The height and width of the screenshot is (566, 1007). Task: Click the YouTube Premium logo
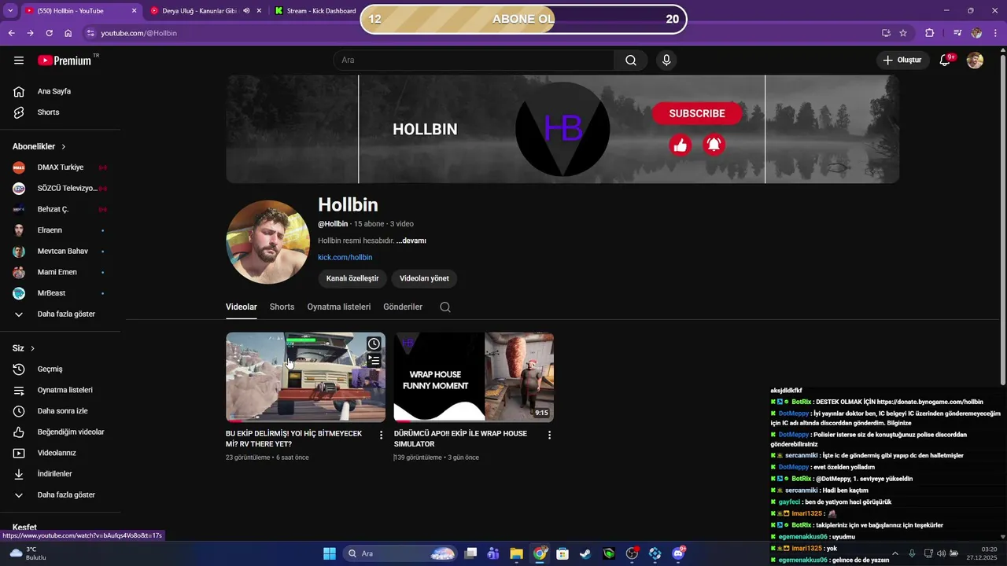65,61
